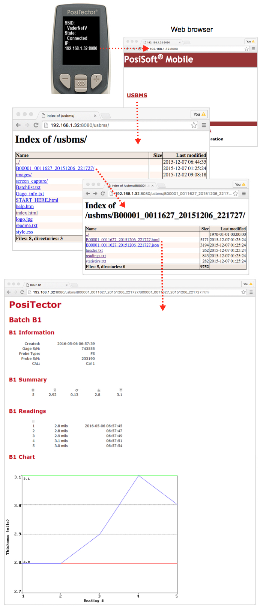Open parent directory link in B00001 listing
Image resolution: width=260 pixels, height=614 pixels.
click(87, 234)
